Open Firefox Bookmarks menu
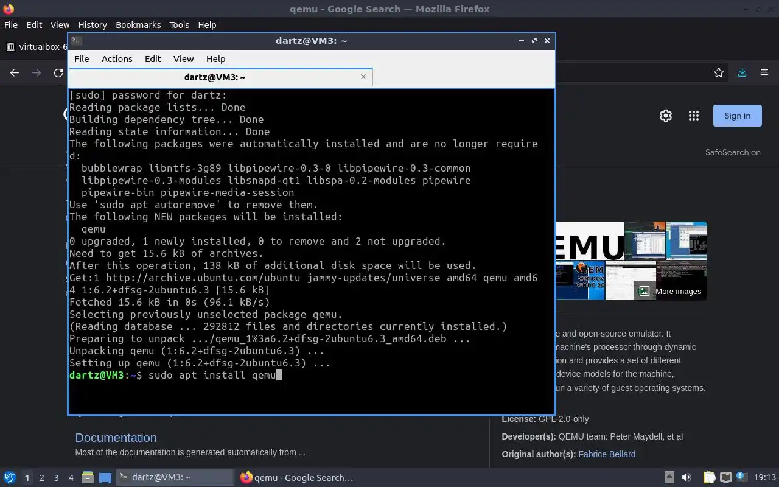This screenshot has width=779, height=487. pos(138,25)
